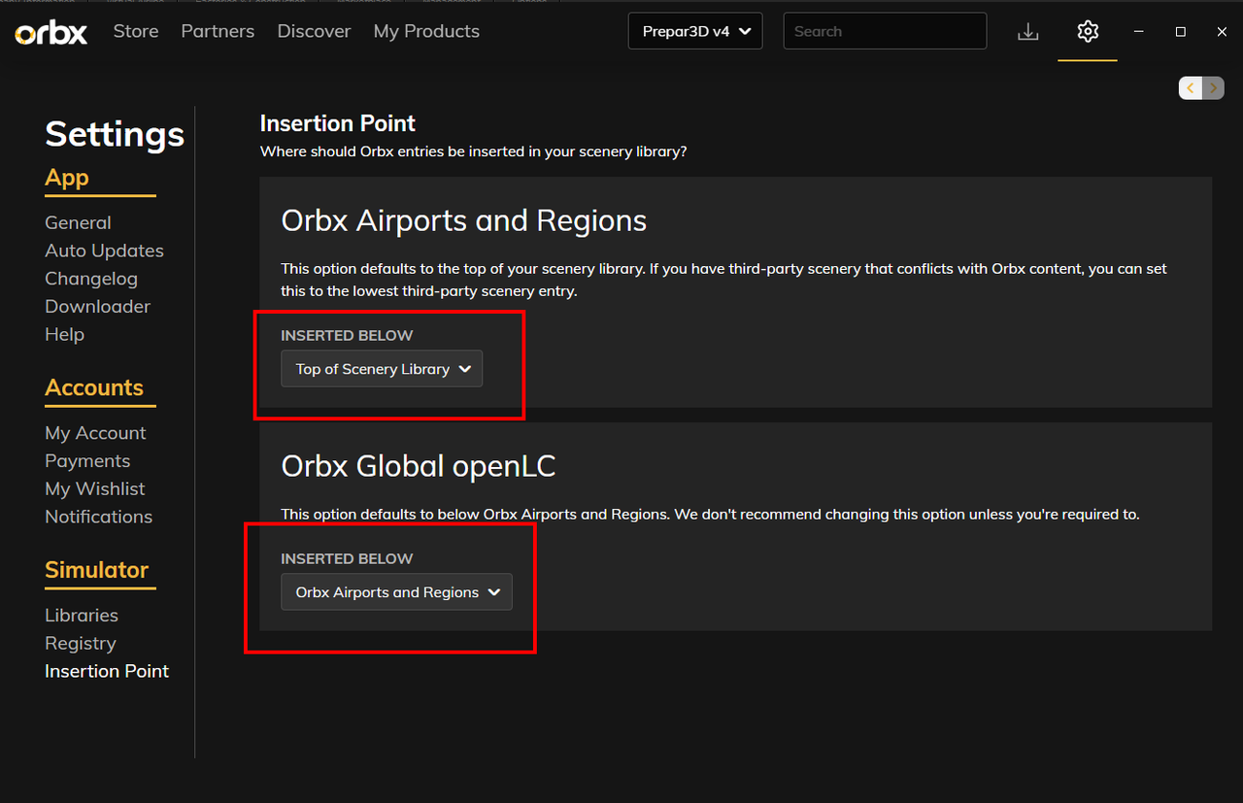Close the Orbx window
Image resolution: width=1243 pixels, height=803 pixels.
click(1222, 32)
